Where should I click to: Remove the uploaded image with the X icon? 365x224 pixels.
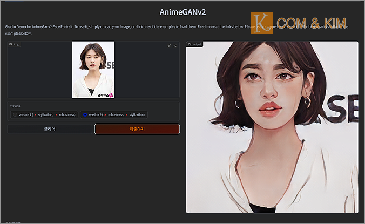(x=175, y=46)
